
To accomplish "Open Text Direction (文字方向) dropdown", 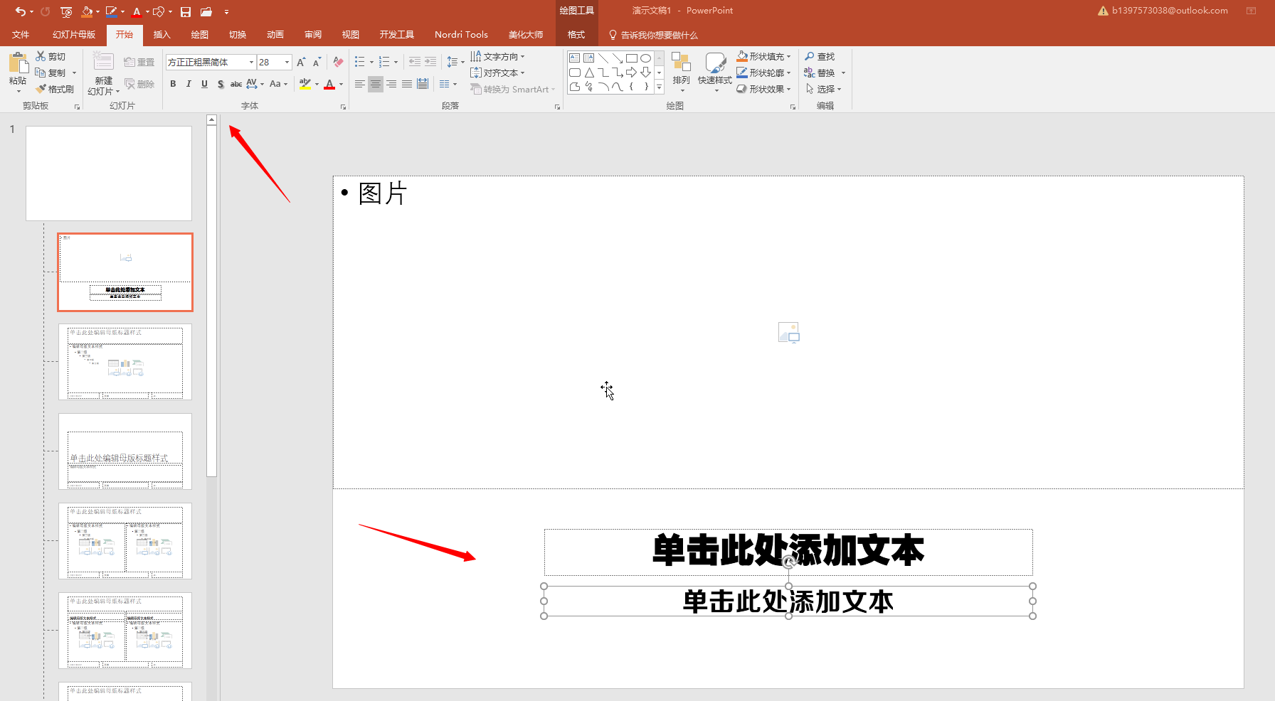I will (x=497, y=56).
